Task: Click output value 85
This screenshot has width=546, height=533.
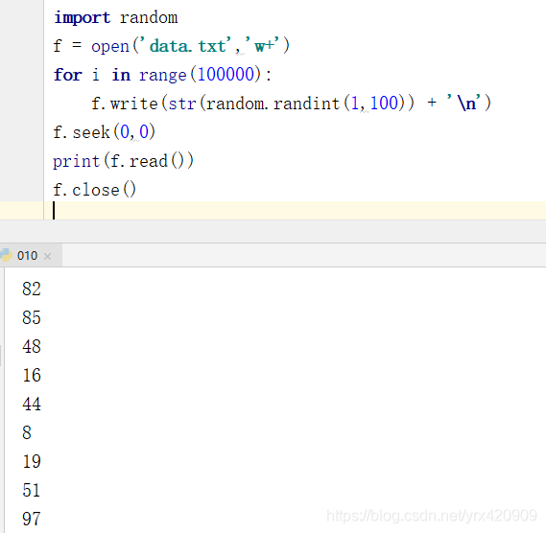Action: [32, 317]
